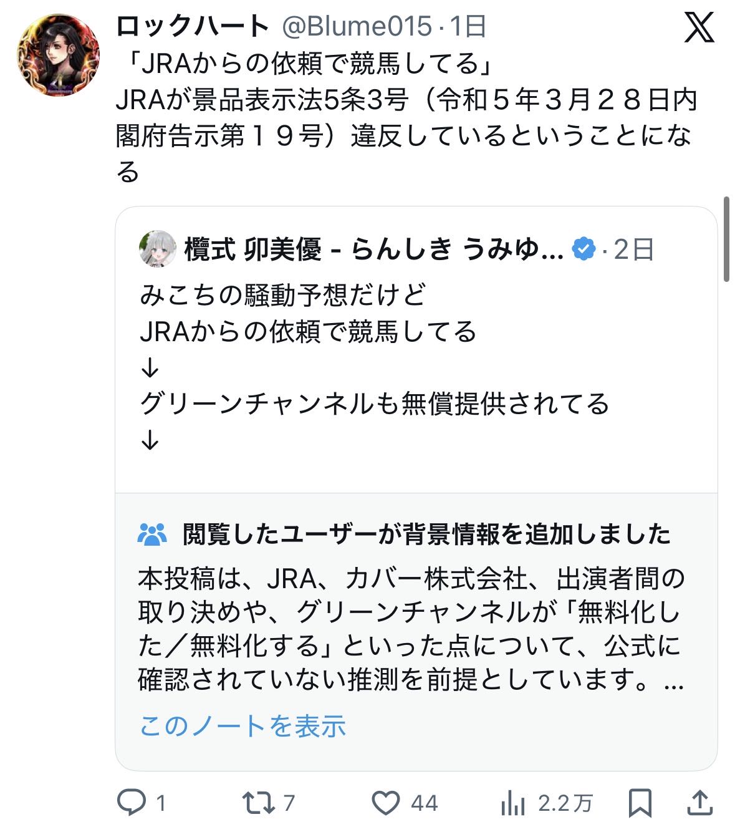The width and height of the screenshot is (735, 837).
Task: Click the このノートを表示 link
Action: [243, 726]
